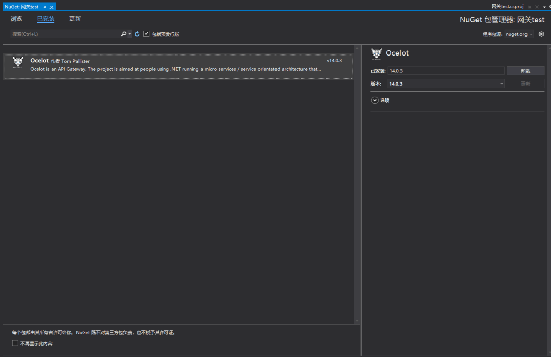This screenshot has height=357, width=551.
Task: Pin the NuGet: 网关test tab
Action: [44, 7]
